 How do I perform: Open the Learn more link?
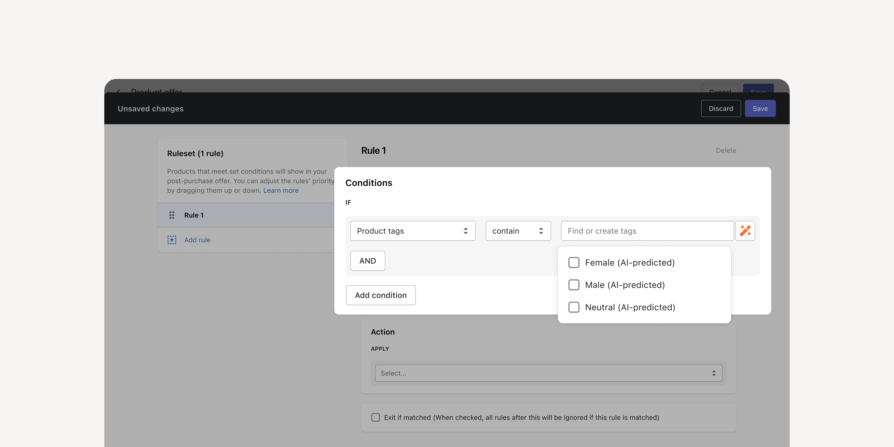281,190
